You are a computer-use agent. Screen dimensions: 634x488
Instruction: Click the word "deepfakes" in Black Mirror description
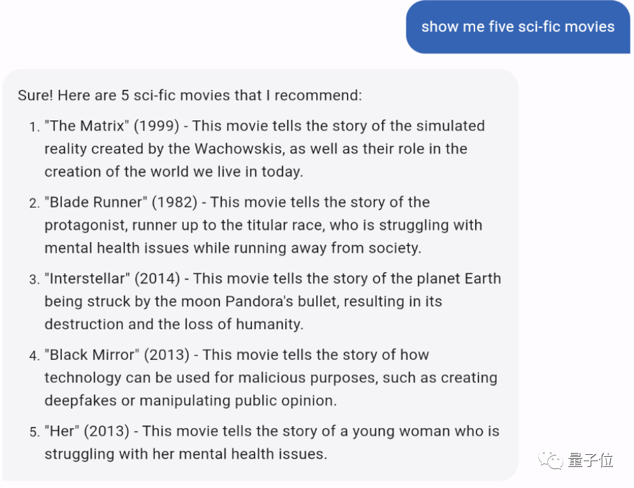point(80,401)
